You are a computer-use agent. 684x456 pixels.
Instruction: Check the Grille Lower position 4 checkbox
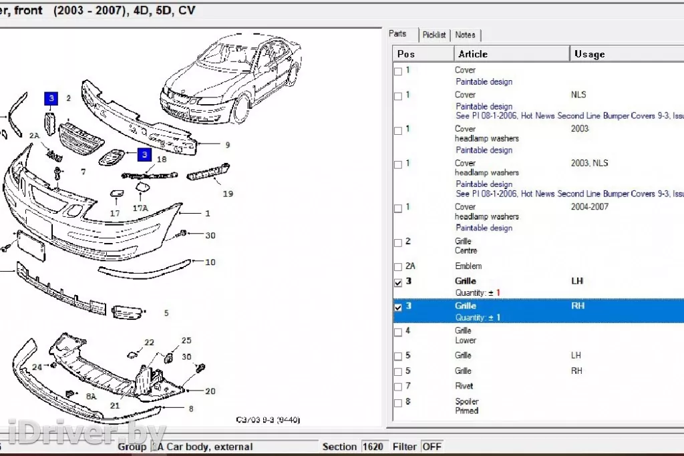(398, 332)
